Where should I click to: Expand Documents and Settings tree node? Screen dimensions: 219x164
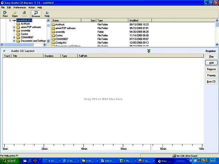[14, 41]
